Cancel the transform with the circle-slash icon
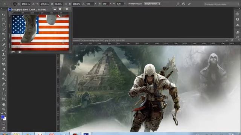This screenshot has width=241, height=135. tap(183, 4)
